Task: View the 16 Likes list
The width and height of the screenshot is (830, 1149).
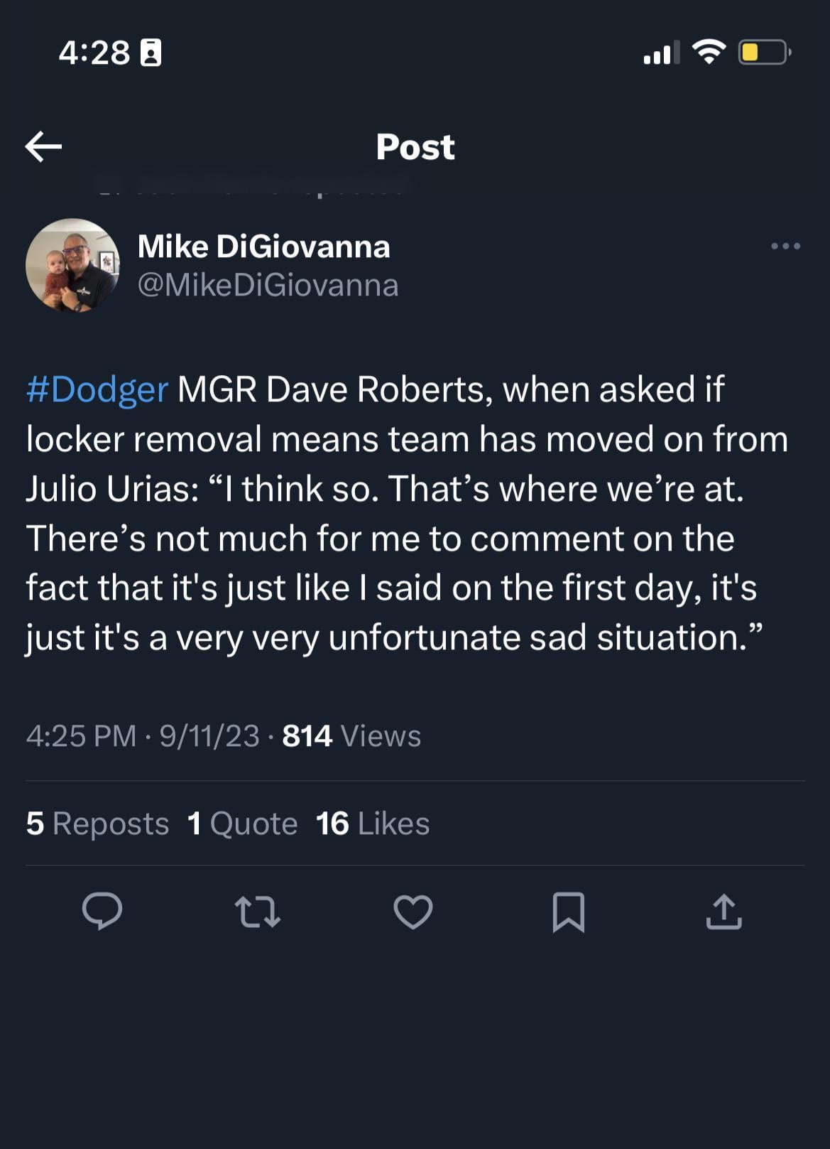Action: tap(373, 824)
